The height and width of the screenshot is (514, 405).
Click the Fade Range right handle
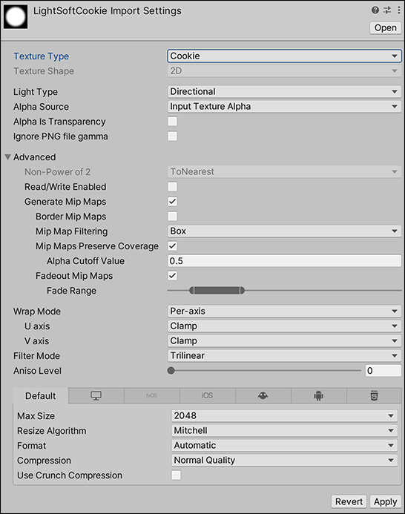pyautogui.click(x=243, y=291)
